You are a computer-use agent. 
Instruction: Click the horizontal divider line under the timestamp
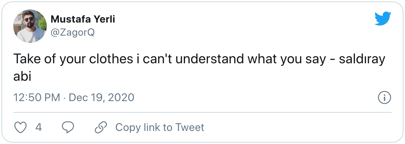[202, 112]
